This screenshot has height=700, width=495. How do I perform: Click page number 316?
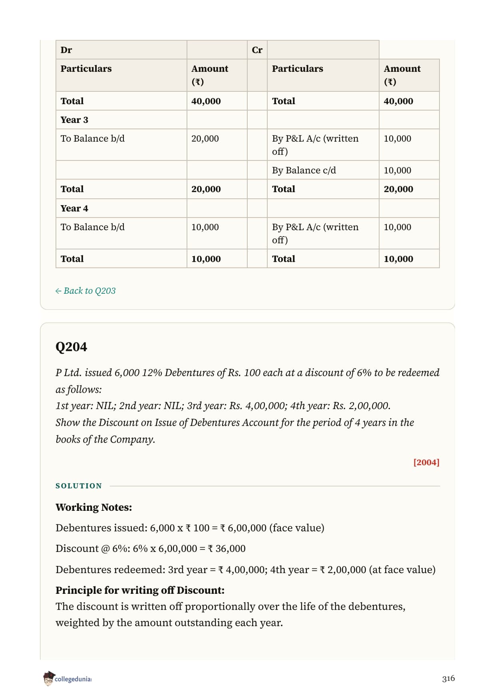pos(448,678)
